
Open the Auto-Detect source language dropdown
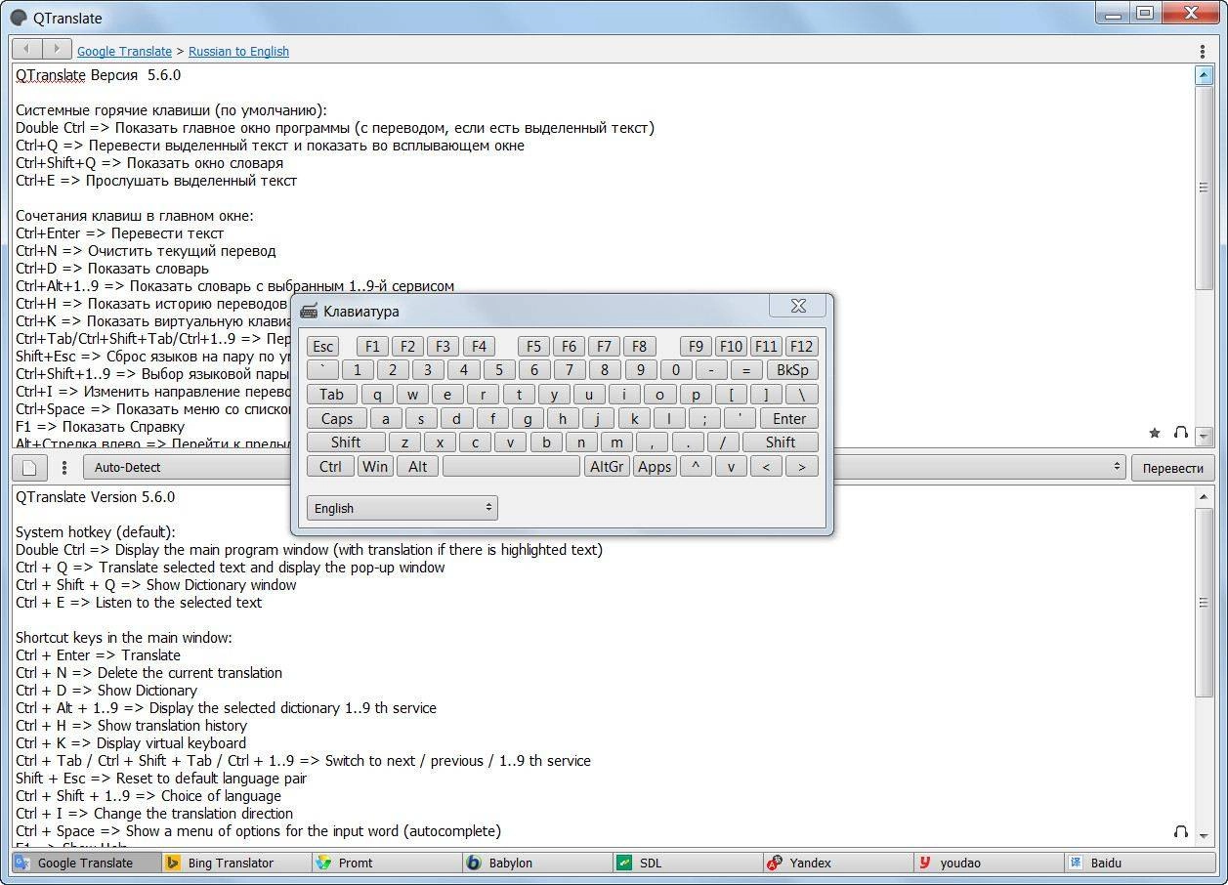click(186, 468)
